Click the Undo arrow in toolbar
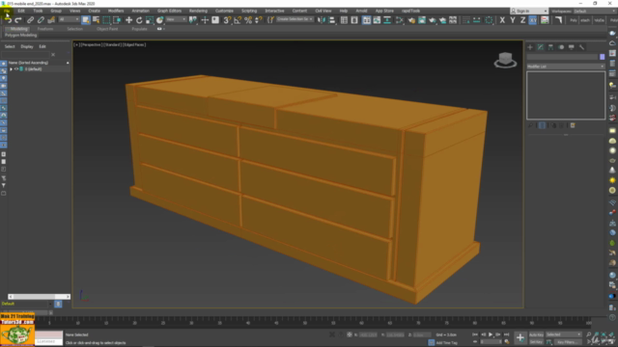The height and width of the screenshot is (347, 618). [8, 20]
